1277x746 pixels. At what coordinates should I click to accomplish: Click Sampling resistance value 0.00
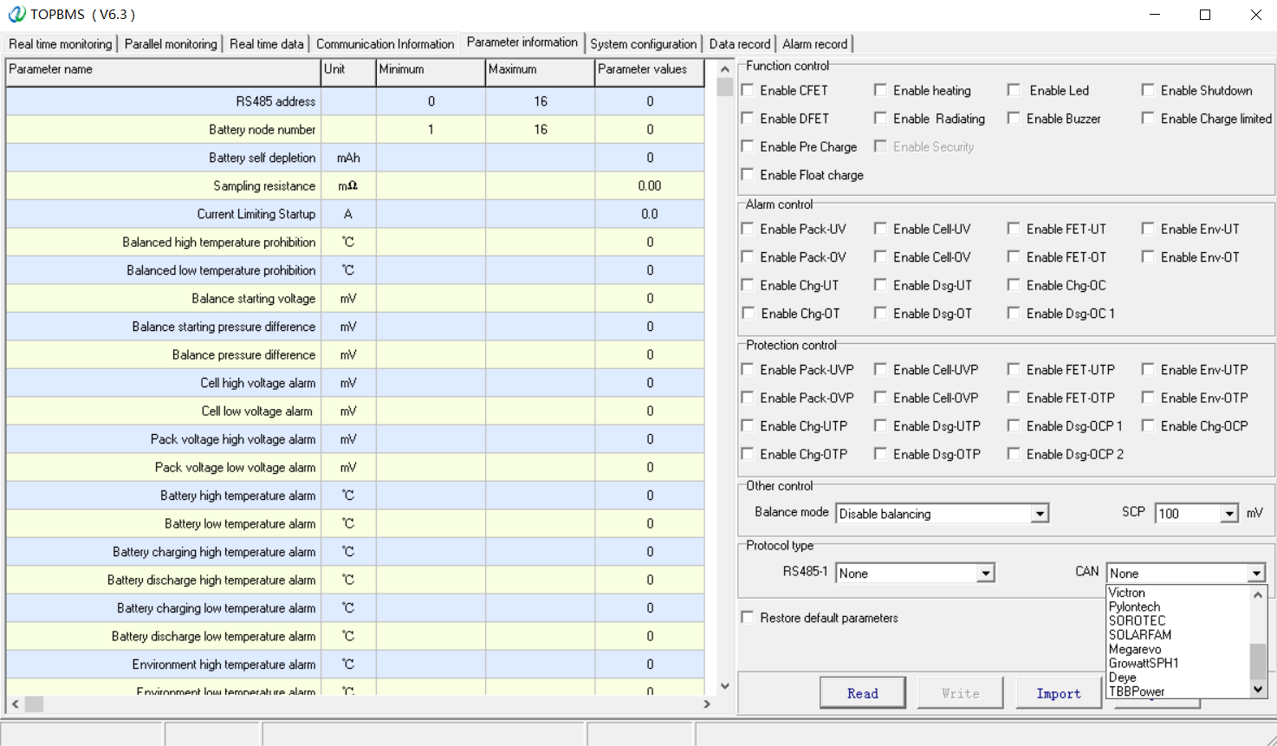(x=650, y=186)
